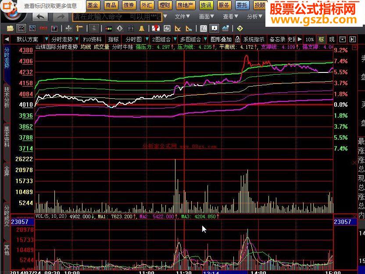This screenshot has width=365, height=274.
Task: Click the red RSI indicator icon
Action: click(43, 29)
